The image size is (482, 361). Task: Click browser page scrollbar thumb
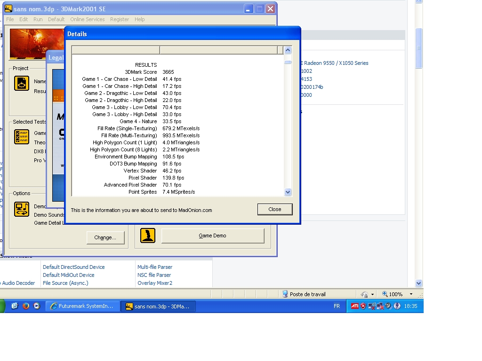click(418, 48)
